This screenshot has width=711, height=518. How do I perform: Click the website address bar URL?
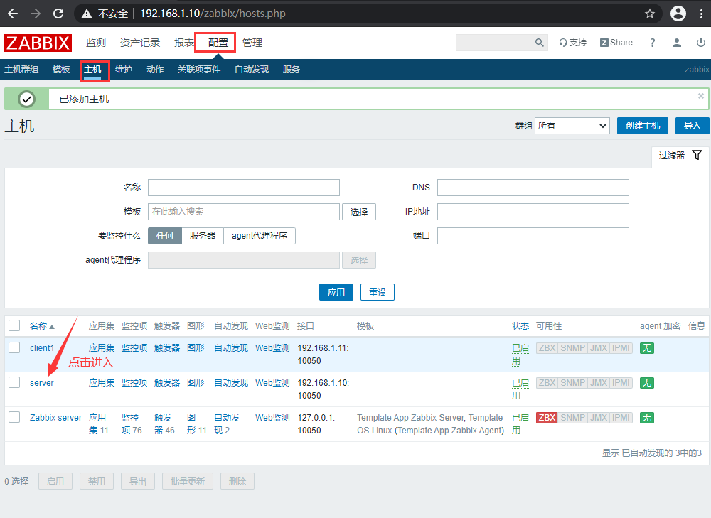(213, 14)
